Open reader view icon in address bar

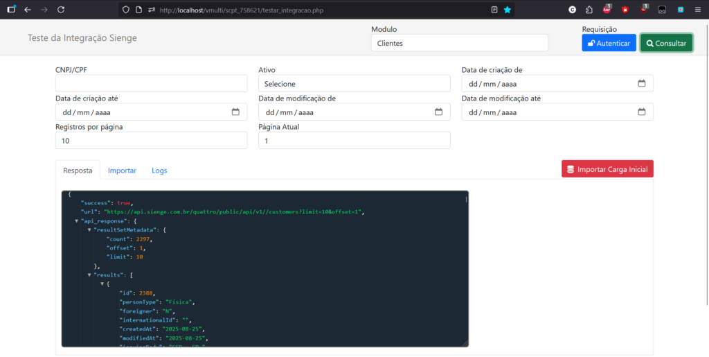[x=494, y=10]
